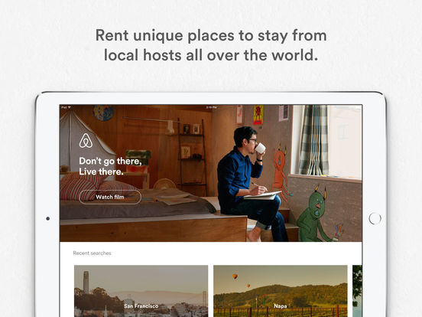422x317 pixels.
Task: Click the Recent searches heading
Action: (x=92, y=253)
